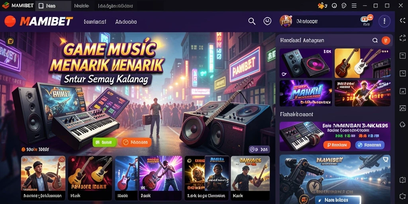This screenshot has width=408, height=204.
Task: Click the Pinhalre section heading in side panel
Action: (x=296, y=114)
